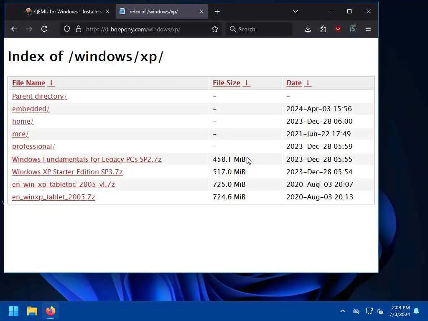Download en_winxp_tablet_2005.7z
This screenshot has height=321, width=428.
pos(53,197)
